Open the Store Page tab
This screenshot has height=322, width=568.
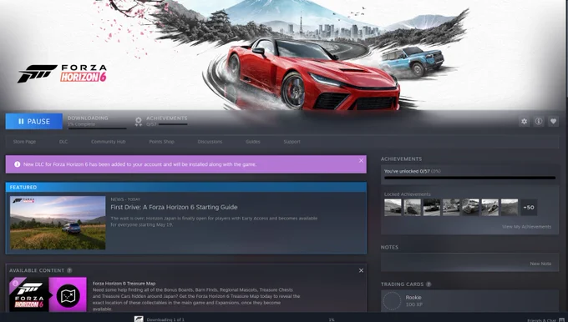(24, 142)
